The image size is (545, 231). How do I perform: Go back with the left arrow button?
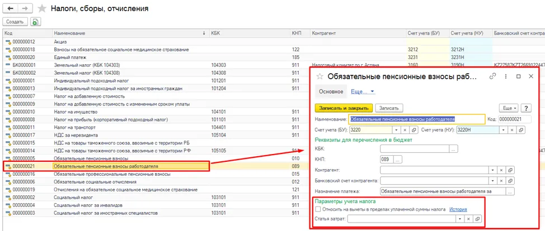tap(10, 9)
